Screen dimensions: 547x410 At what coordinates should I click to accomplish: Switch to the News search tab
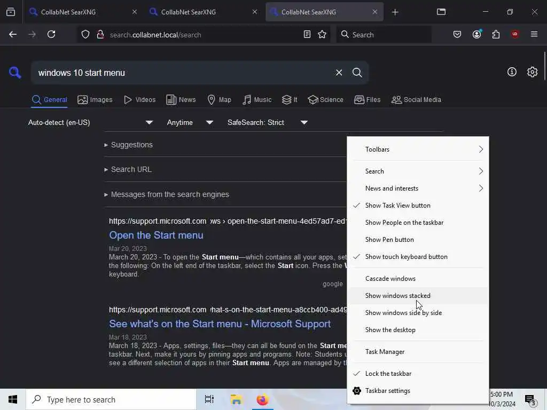point(181,100)
